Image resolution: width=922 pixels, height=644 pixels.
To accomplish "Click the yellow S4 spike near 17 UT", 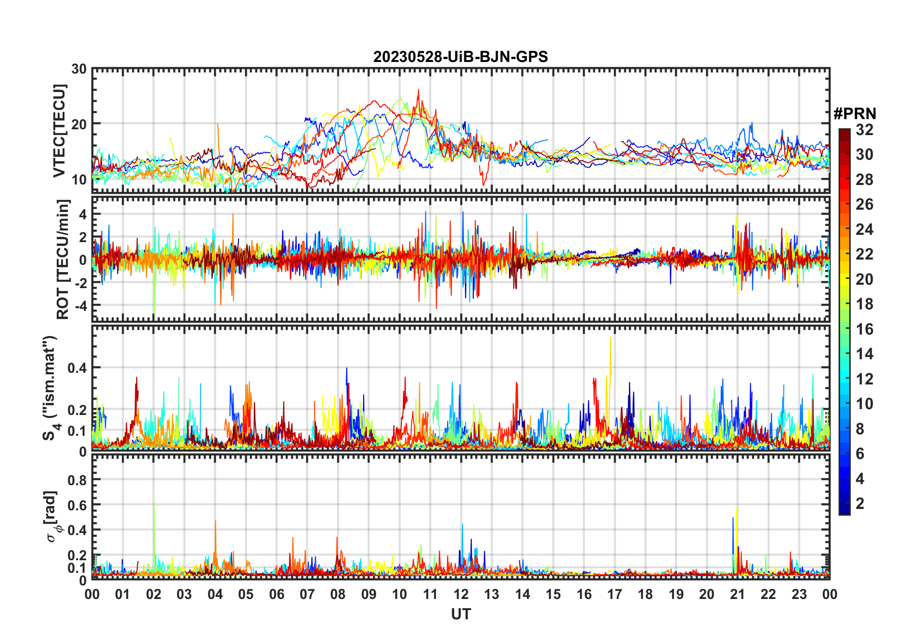I will click(611, 356).
